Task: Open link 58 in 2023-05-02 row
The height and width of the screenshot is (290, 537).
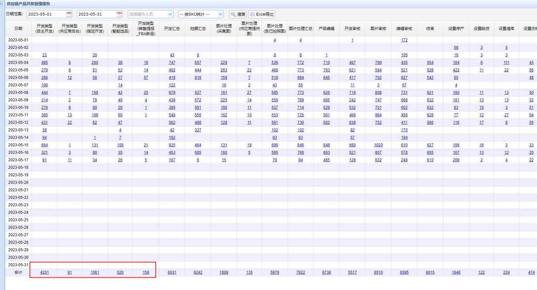Action: [456, 48]
